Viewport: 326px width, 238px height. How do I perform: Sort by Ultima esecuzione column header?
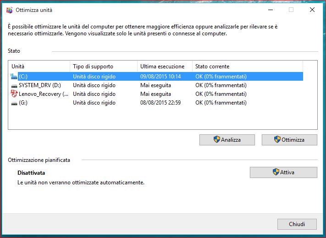165,66
